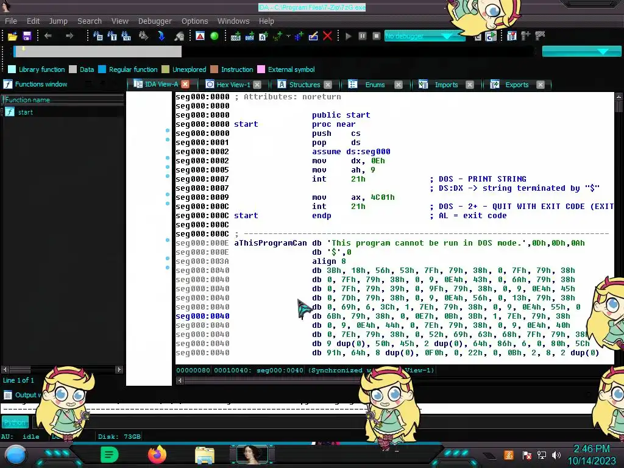
Task: Open the Edit menu
Action: pyautogui.click(x=33, y=21)
